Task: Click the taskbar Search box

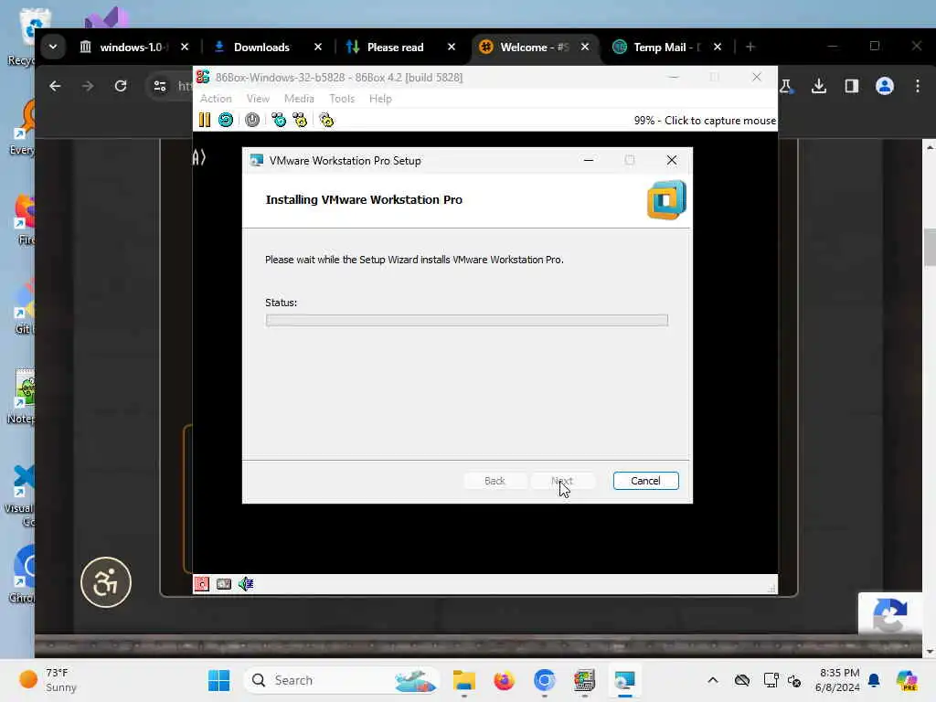Action: (342, 680)
